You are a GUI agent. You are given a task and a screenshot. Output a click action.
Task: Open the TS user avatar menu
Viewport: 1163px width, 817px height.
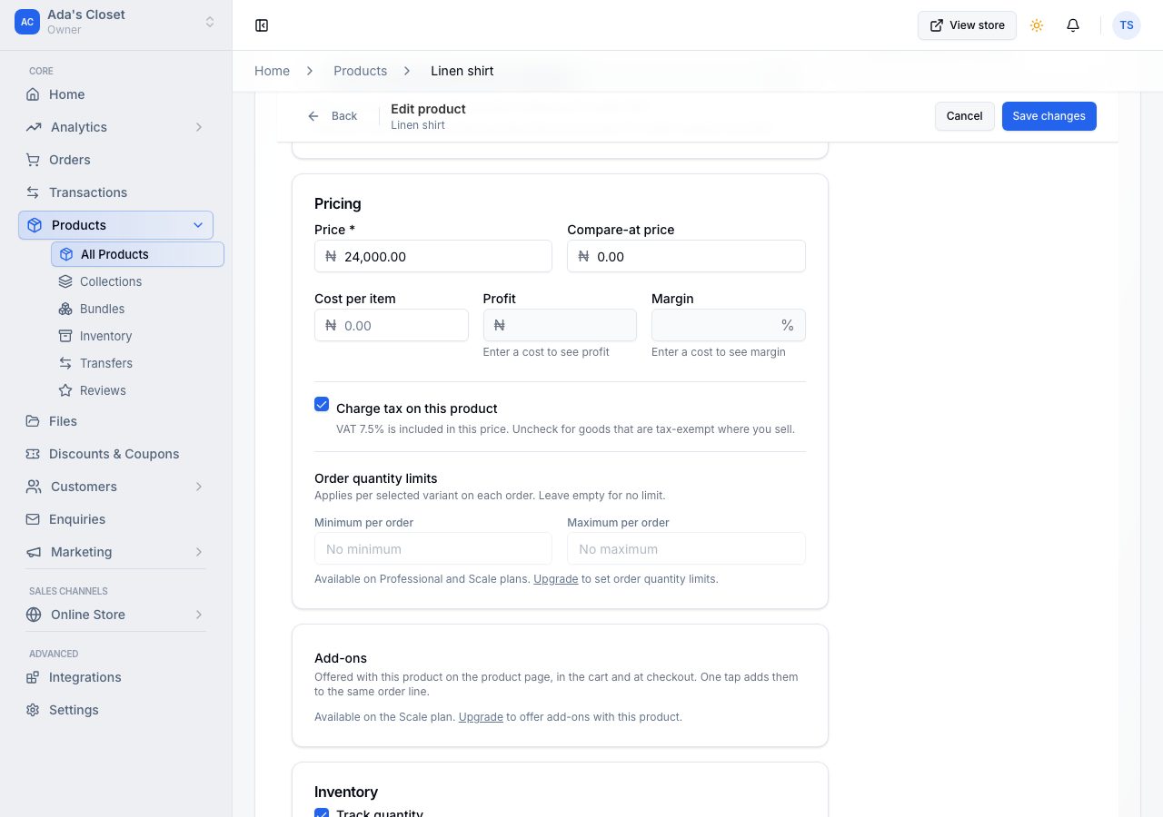pos(1127,25)
